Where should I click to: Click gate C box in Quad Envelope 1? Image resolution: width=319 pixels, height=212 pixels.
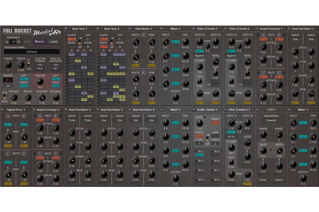263,72
